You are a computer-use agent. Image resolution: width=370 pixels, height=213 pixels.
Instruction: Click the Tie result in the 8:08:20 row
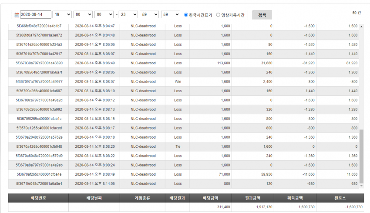click(x=178, y=146)
